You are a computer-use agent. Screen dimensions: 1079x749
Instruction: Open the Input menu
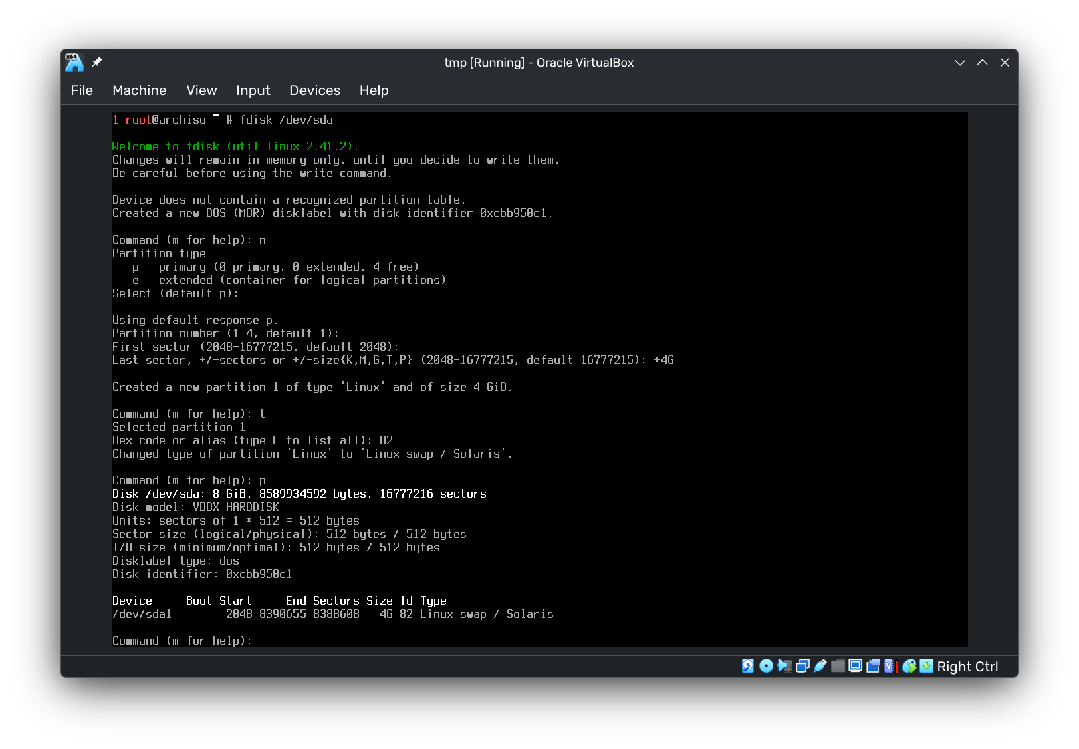[x=253, y=90]
